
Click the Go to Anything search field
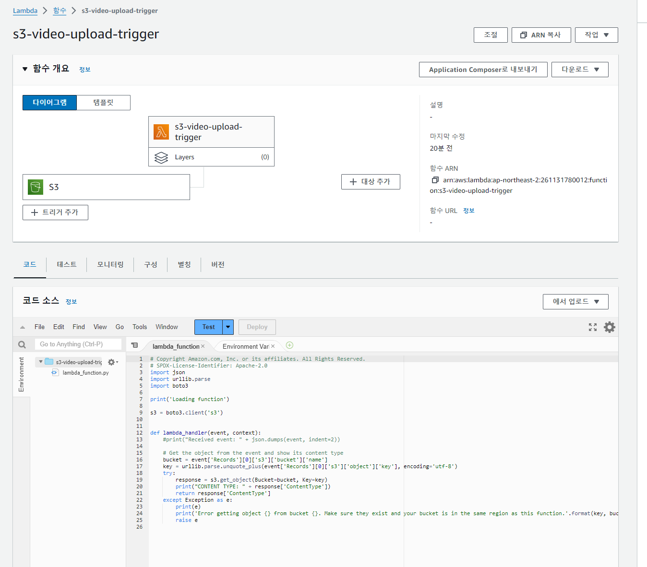point(78,344)
